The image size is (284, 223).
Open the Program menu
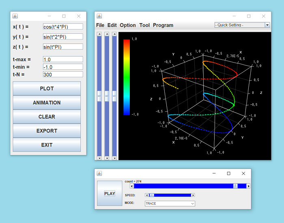[163, 25]
